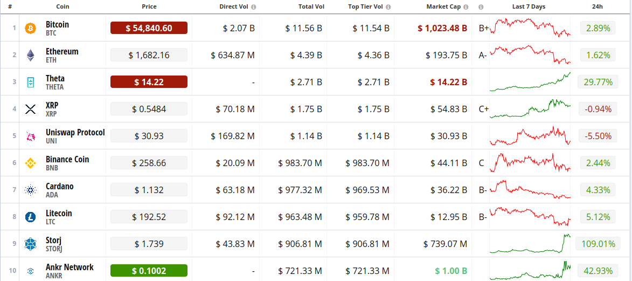Click Ankr price $ 0.1002 button
Viewport: 632px width, 281px height.
pos(149,271)
